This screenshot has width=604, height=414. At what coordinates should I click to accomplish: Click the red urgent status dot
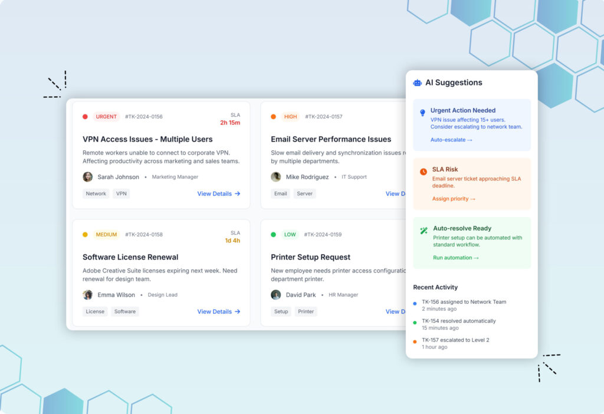(85, 117)
